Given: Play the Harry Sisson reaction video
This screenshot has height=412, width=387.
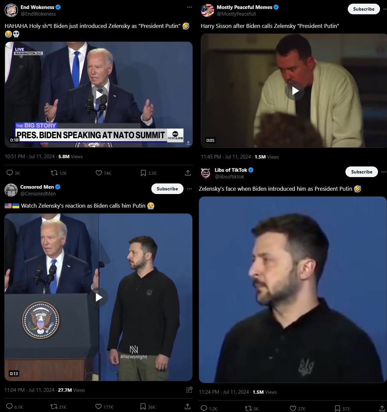Looking at the screenshot, I should (x=295, y=91).
